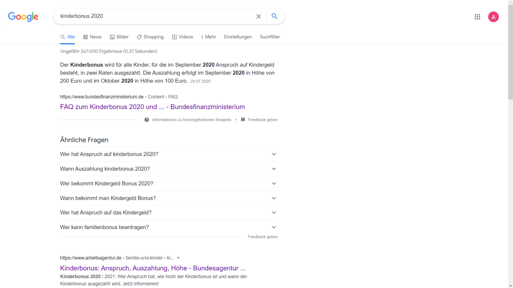Image resolution: width=513 pixels, height=288 pixels.
Task: Open the Google apps grid icon
Action: 478,17
